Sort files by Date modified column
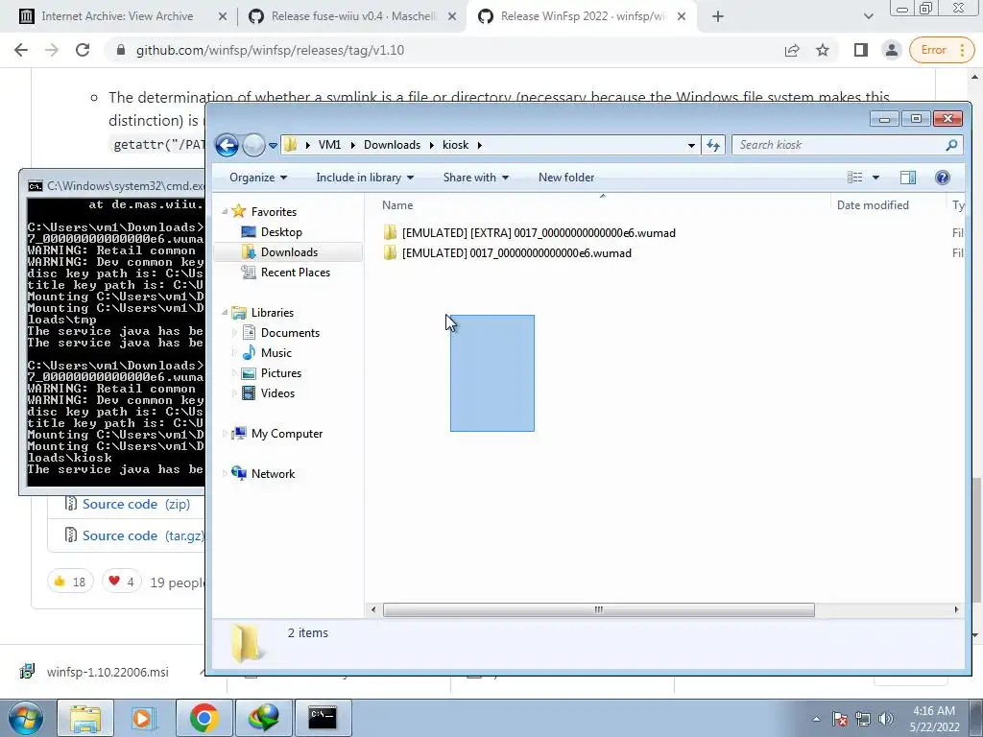Viewport: 983px width, 737px height. (873, 205)
